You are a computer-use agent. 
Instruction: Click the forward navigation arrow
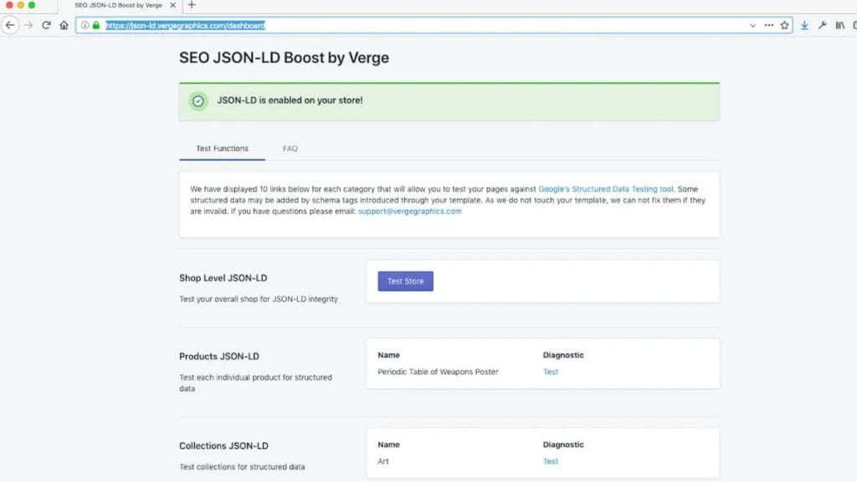coord(28,25)
